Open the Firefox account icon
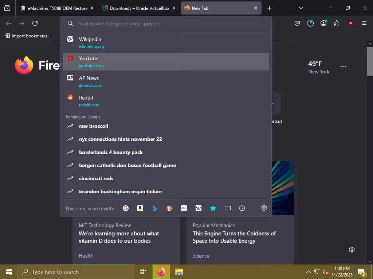 [x=323, y=23]
